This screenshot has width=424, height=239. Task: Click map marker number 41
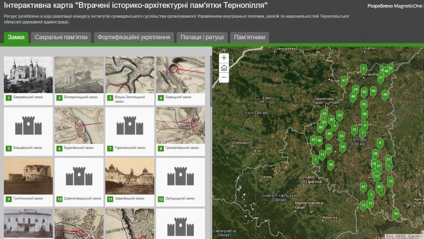point(344,81)
